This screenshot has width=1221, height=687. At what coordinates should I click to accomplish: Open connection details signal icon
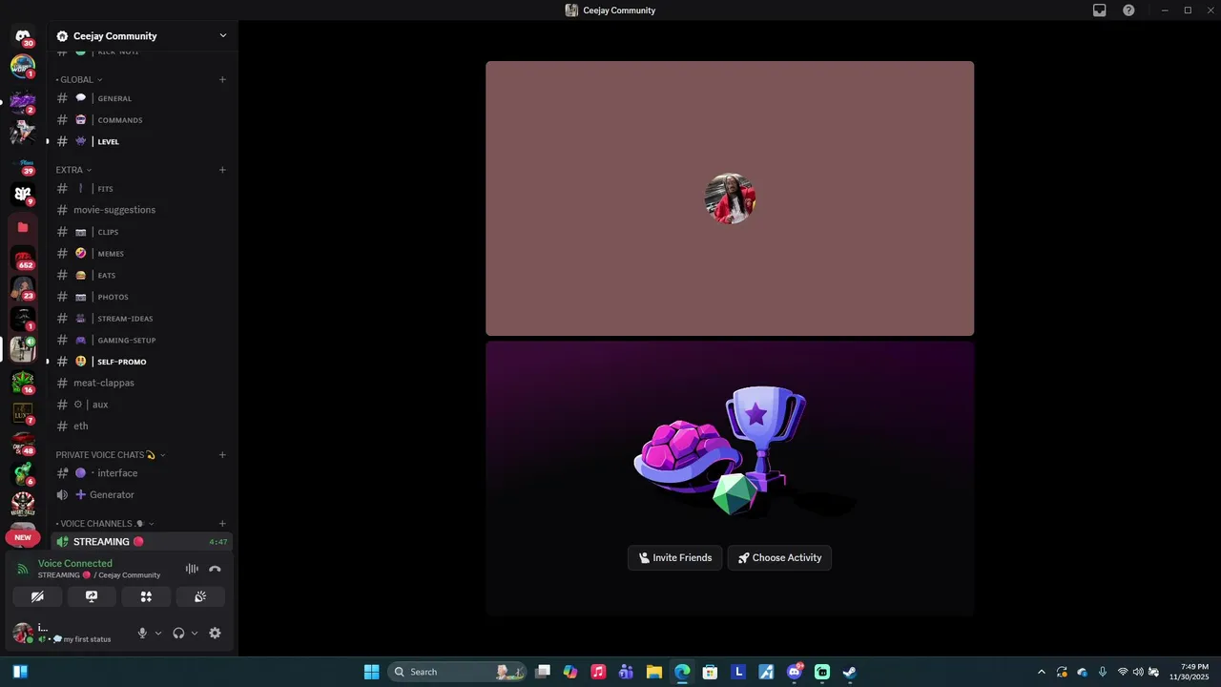pyautogui.click(x=23, y=569)
